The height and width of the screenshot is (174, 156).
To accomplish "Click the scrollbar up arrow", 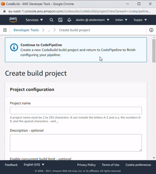I will tap(154, 37).
